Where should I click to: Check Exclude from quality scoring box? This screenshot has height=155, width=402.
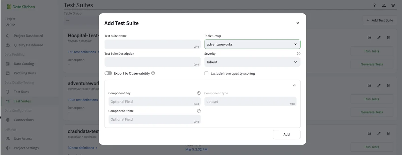click(206, 73)
